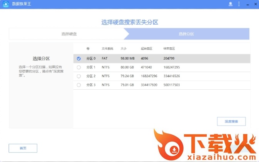Click the 深度搜索 button
259x162 pixels.
coord(231,121)
